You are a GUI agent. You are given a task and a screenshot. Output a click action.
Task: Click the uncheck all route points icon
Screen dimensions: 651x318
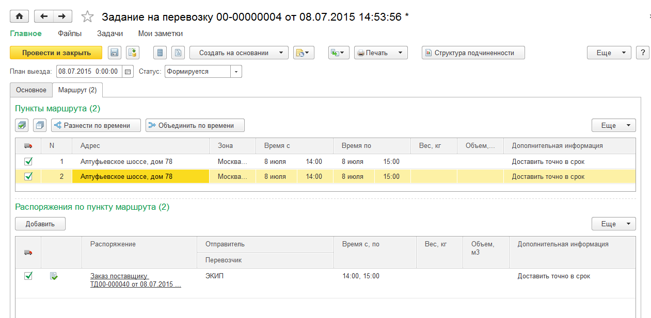[40, 125]
